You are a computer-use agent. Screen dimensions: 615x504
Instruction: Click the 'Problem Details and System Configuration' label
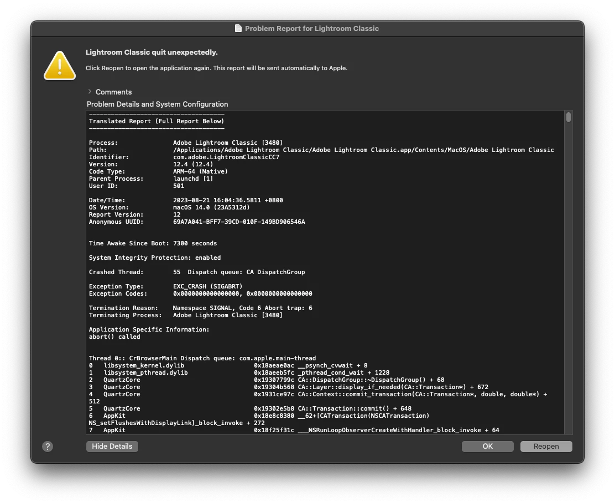pyautogui.click(x=157, y=104)
